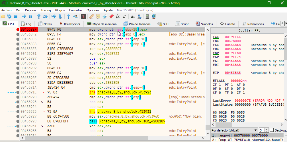Disable the breakpoint at 004538EF

(x=18, y=30)
